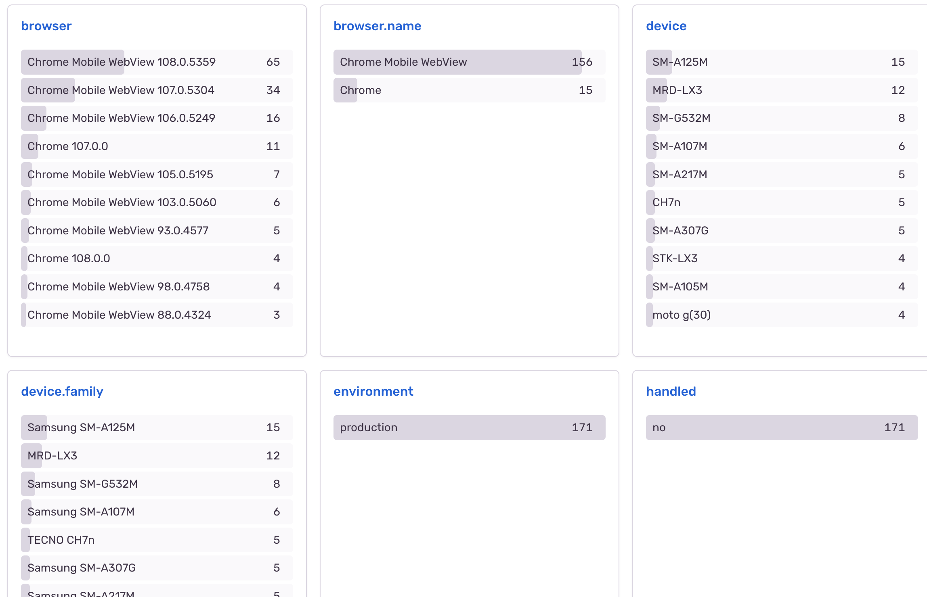Select Chrome Mobile WebView 108.0.5359 row

(x=157, y=62)
